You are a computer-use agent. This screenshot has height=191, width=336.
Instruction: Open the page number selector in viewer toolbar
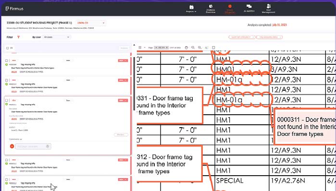[162, 48]
